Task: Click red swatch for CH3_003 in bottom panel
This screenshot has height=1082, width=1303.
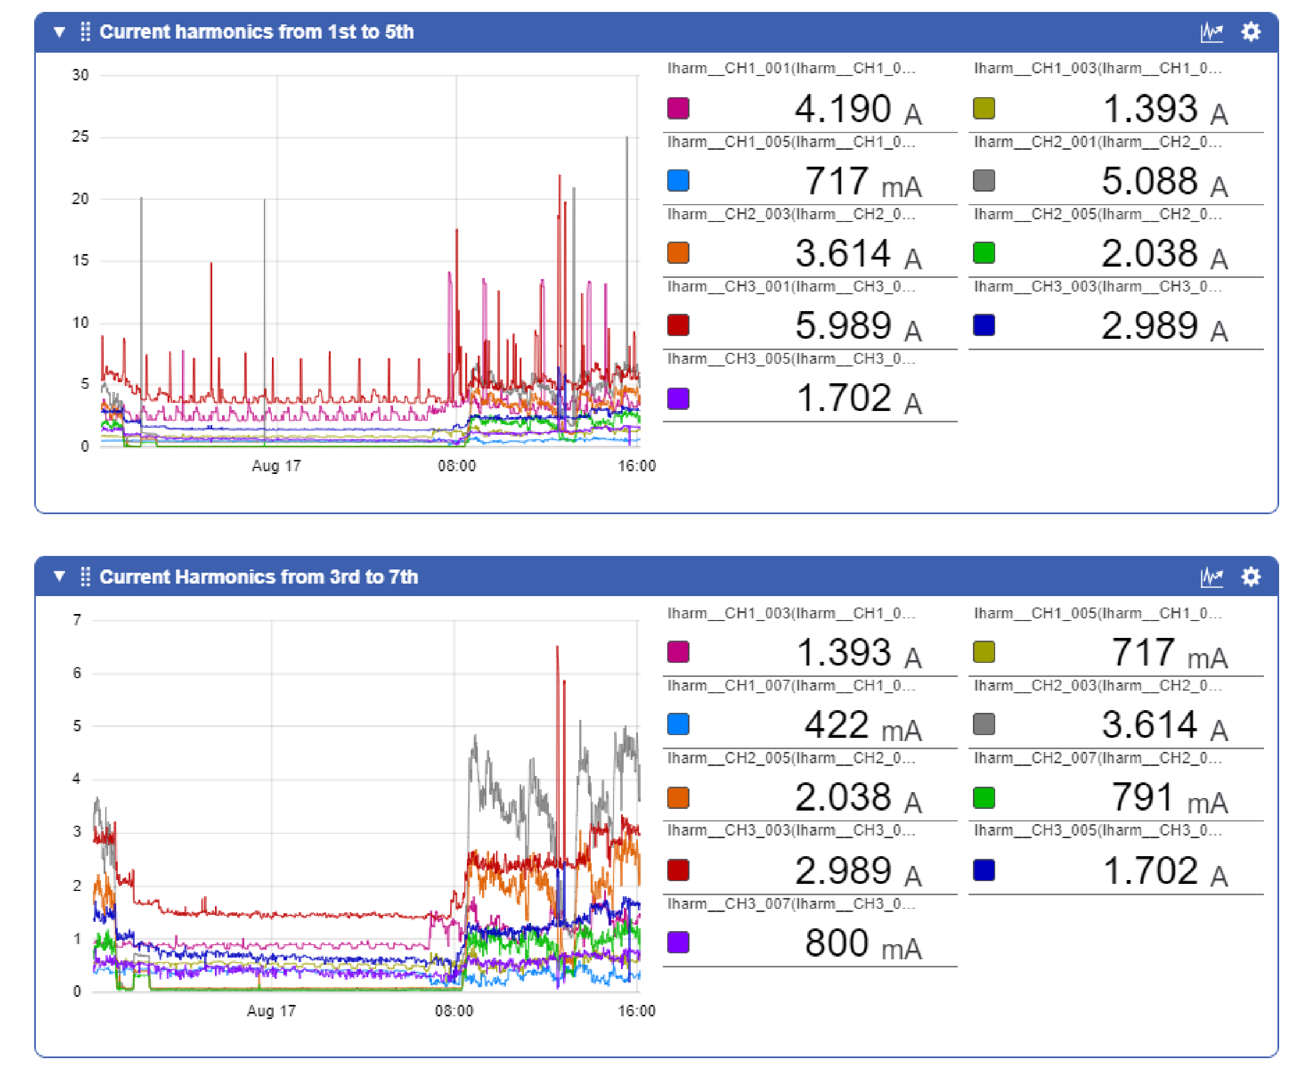Action: pos(678,870)
